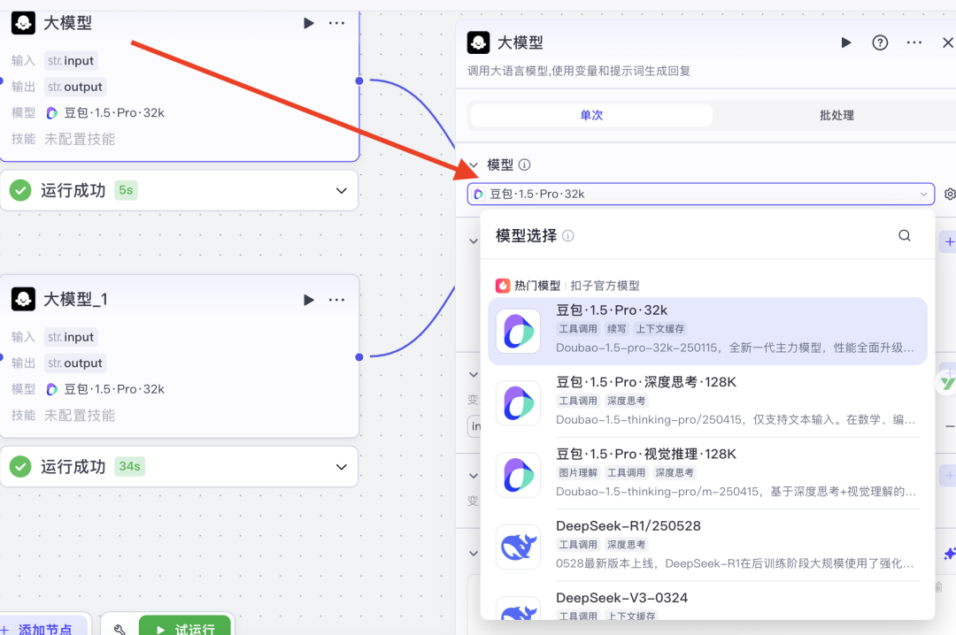Run the first 大模型 node with its play icon
The width and height of the screenshot is (956, 635).
[x=309, y=23]
